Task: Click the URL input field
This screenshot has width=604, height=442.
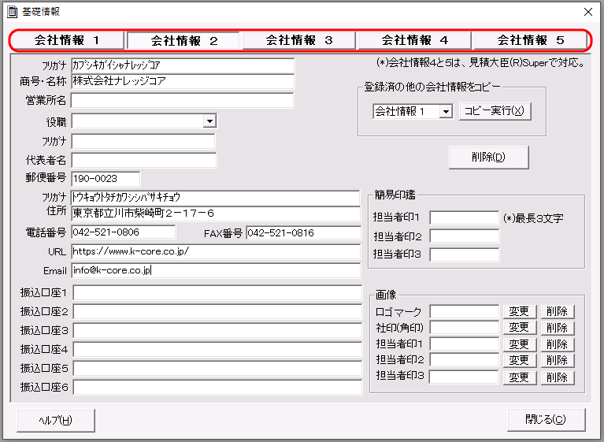Action: coord(216,251)
